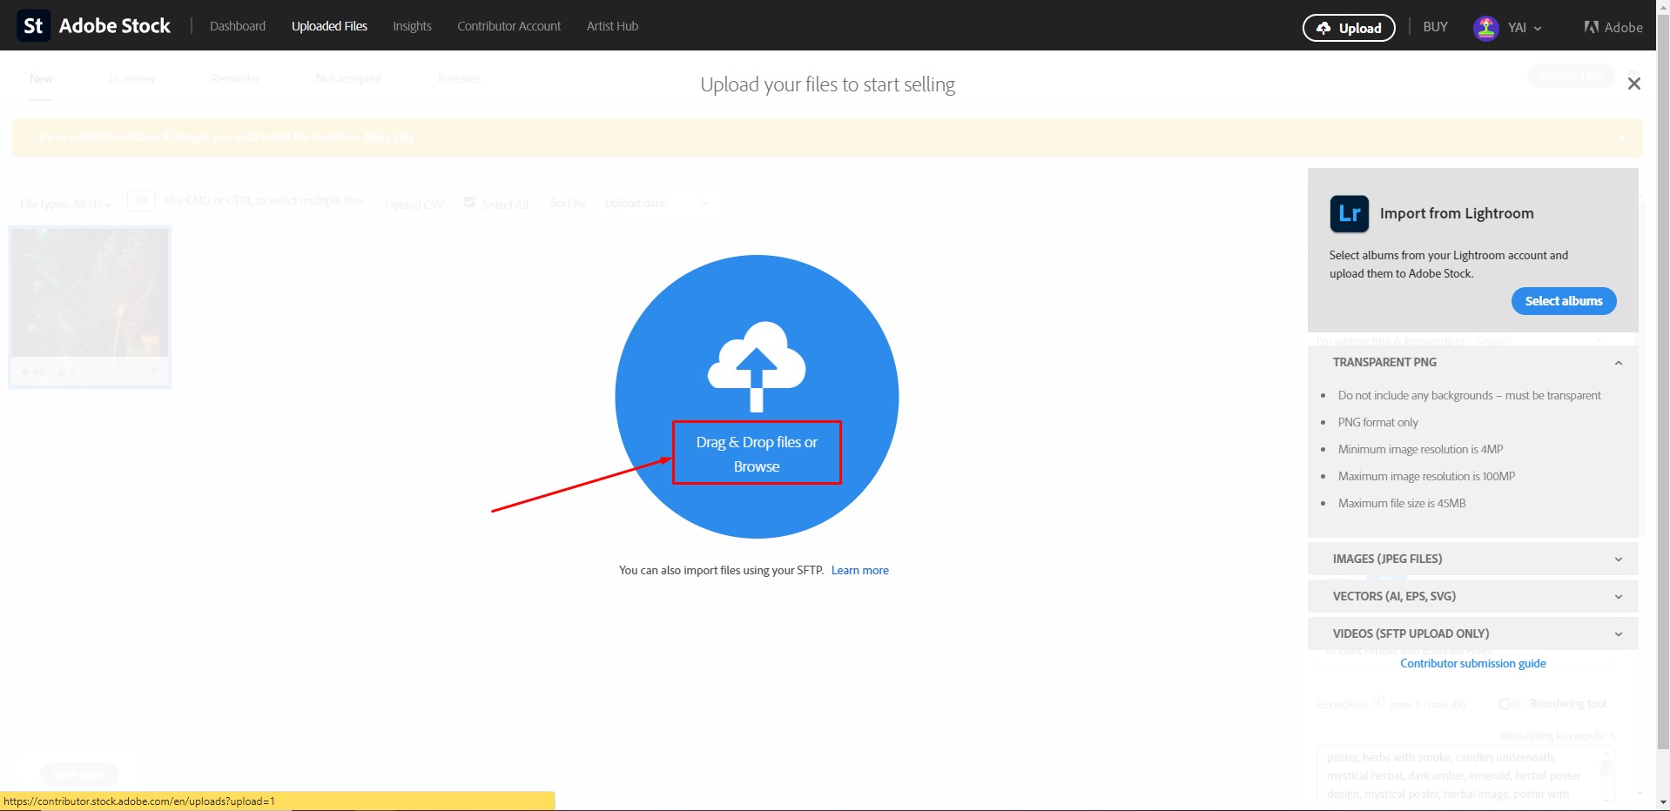This screenshot has width=1670, height=811.
Task: Expand the IMAGES (JPEG FILES) section
Action: 1618,560
